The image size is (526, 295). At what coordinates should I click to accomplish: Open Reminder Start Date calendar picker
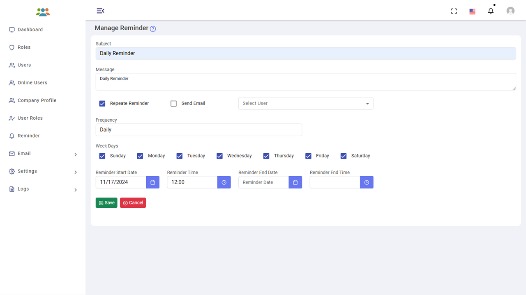[152, 182]
